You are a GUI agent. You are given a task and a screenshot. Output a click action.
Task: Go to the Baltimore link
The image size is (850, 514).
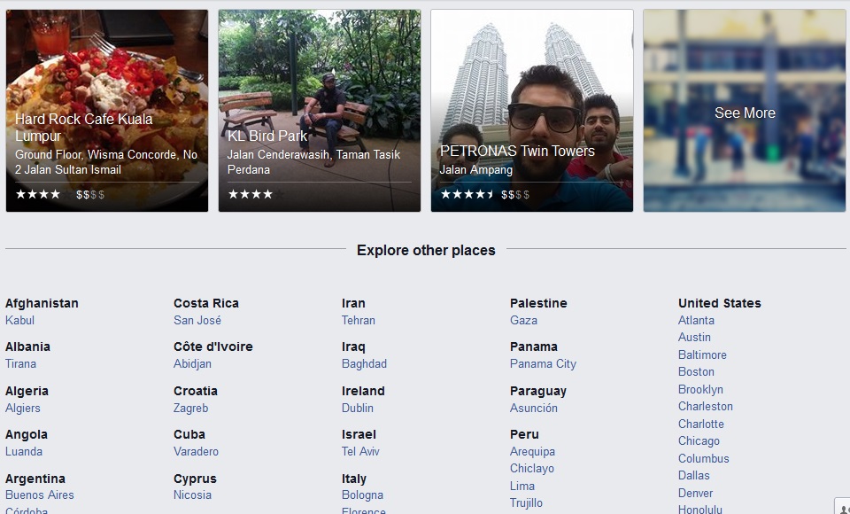[x=702, y=355]
